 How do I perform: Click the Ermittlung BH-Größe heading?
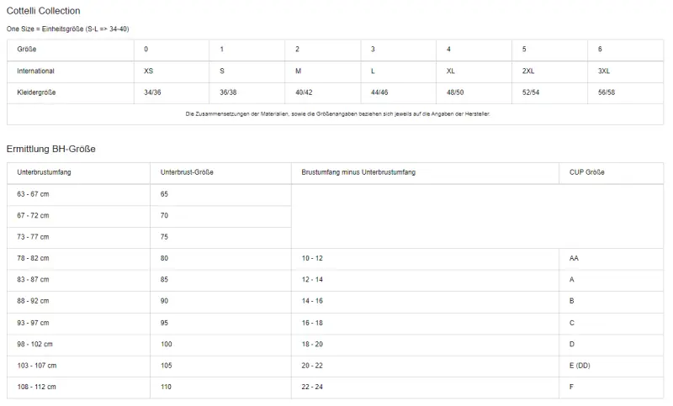[x=51, y=149]
